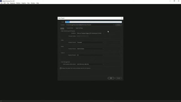Open the Graphics menu

tap(24, 3)
